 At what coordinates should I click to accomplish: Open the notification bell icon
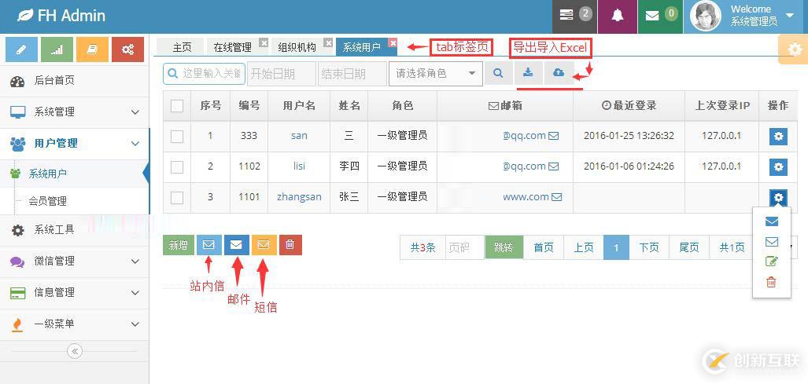(618, 16)
